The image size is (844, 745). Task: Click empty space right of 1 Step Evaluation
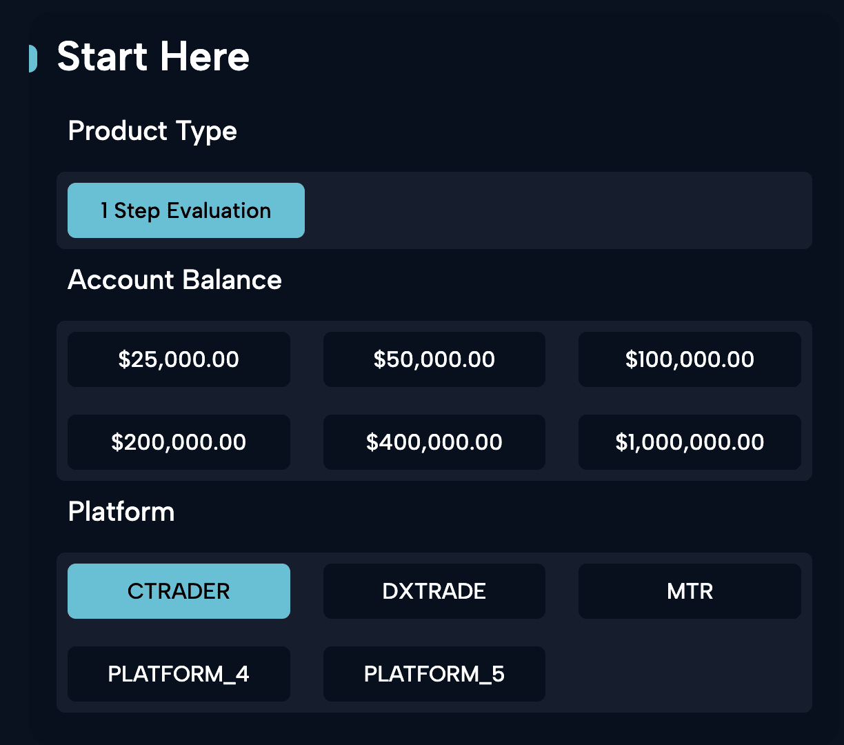tap(559, 210)
